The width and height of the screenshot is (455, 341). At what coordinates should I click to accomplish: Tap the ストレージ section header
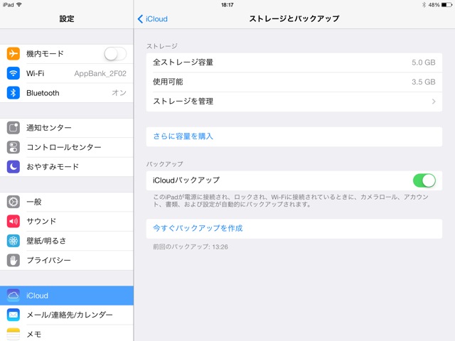pos(162,46)
